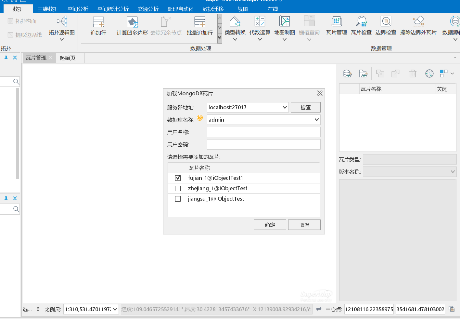Expand 代数运算 dropdown arrow

tap(260, 40)
